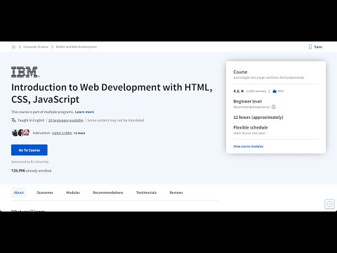Click the 'Beginner level' text
The width and height of the screenshot is (337, 253).
(x=248, y=101)
